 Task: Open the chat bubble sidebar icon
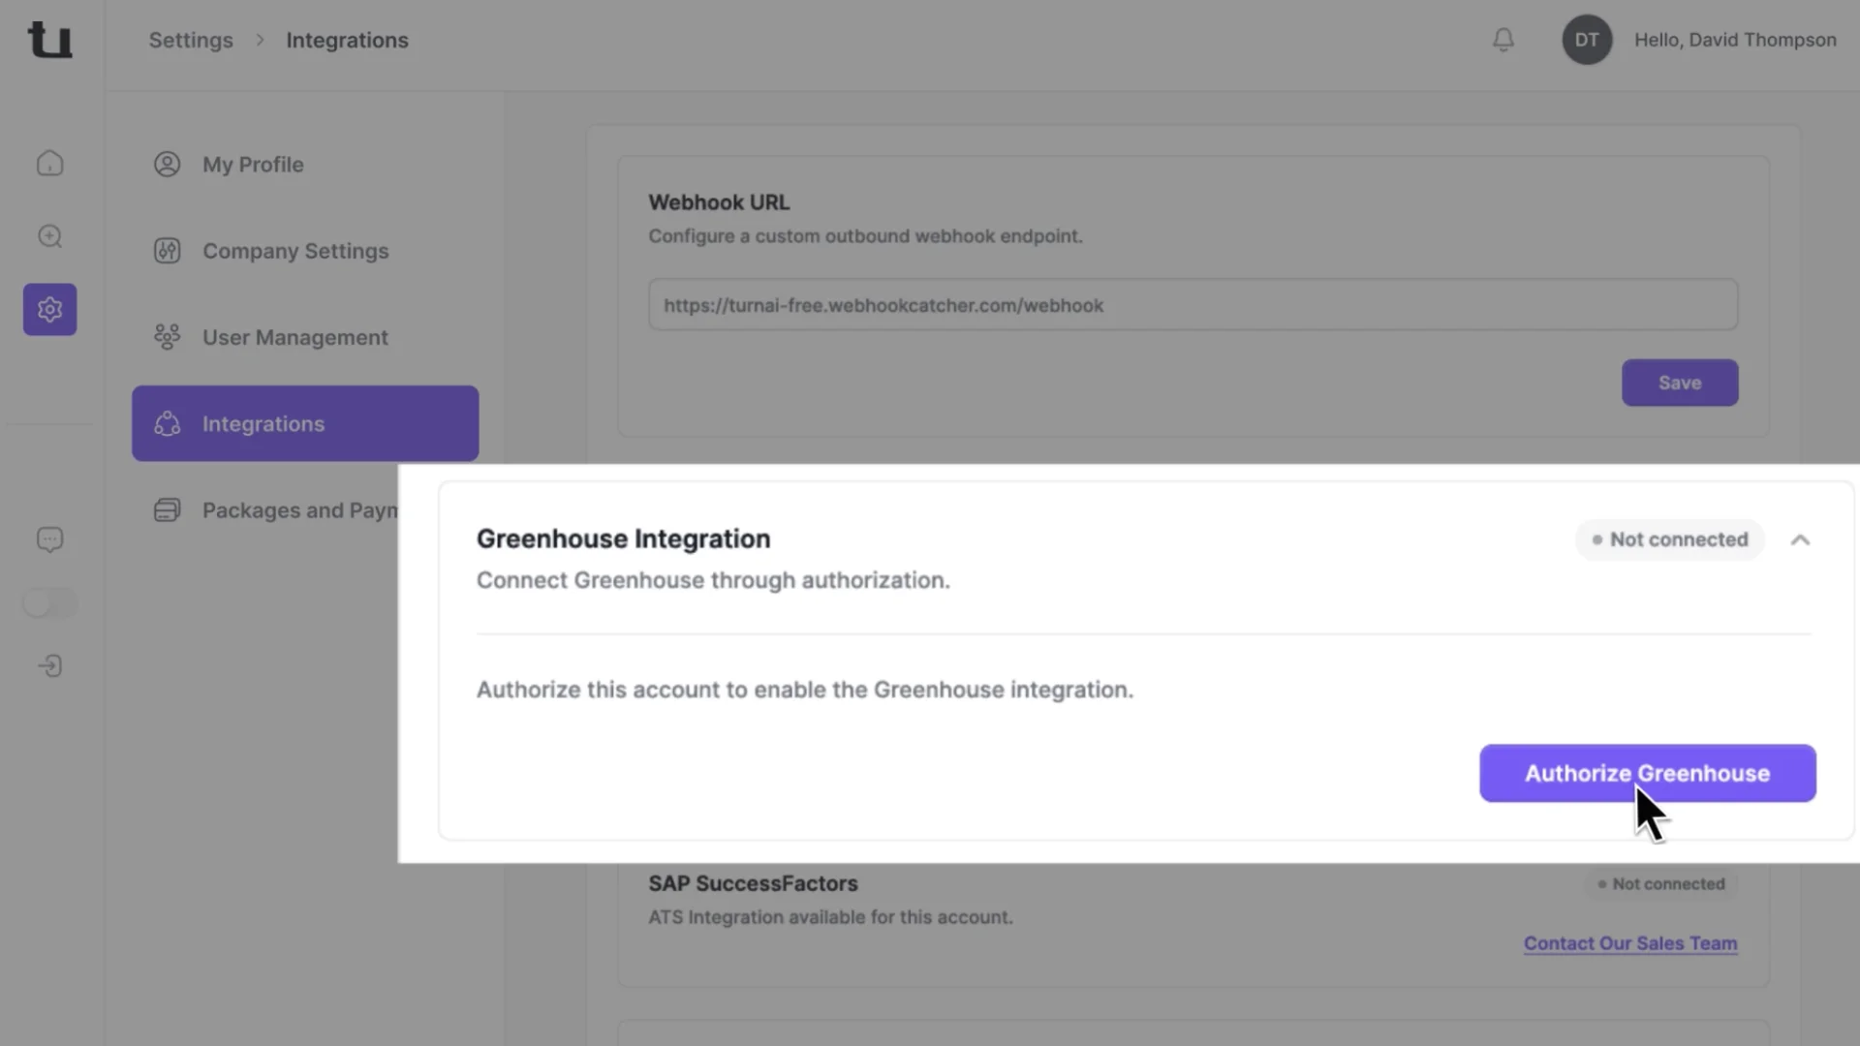[49, 539]
